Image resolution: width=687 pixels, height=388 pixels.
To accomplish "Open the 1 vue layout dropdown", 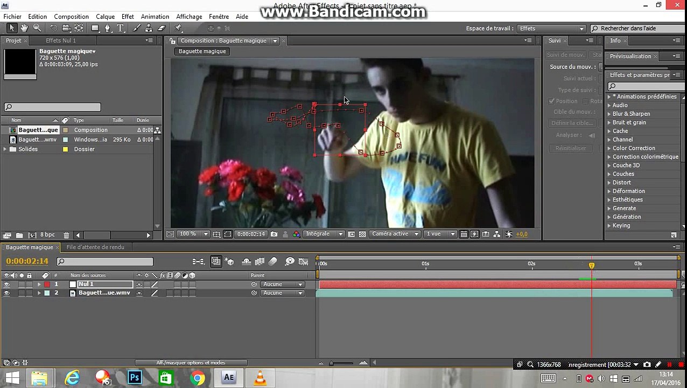I will click(x=440, y=234).
